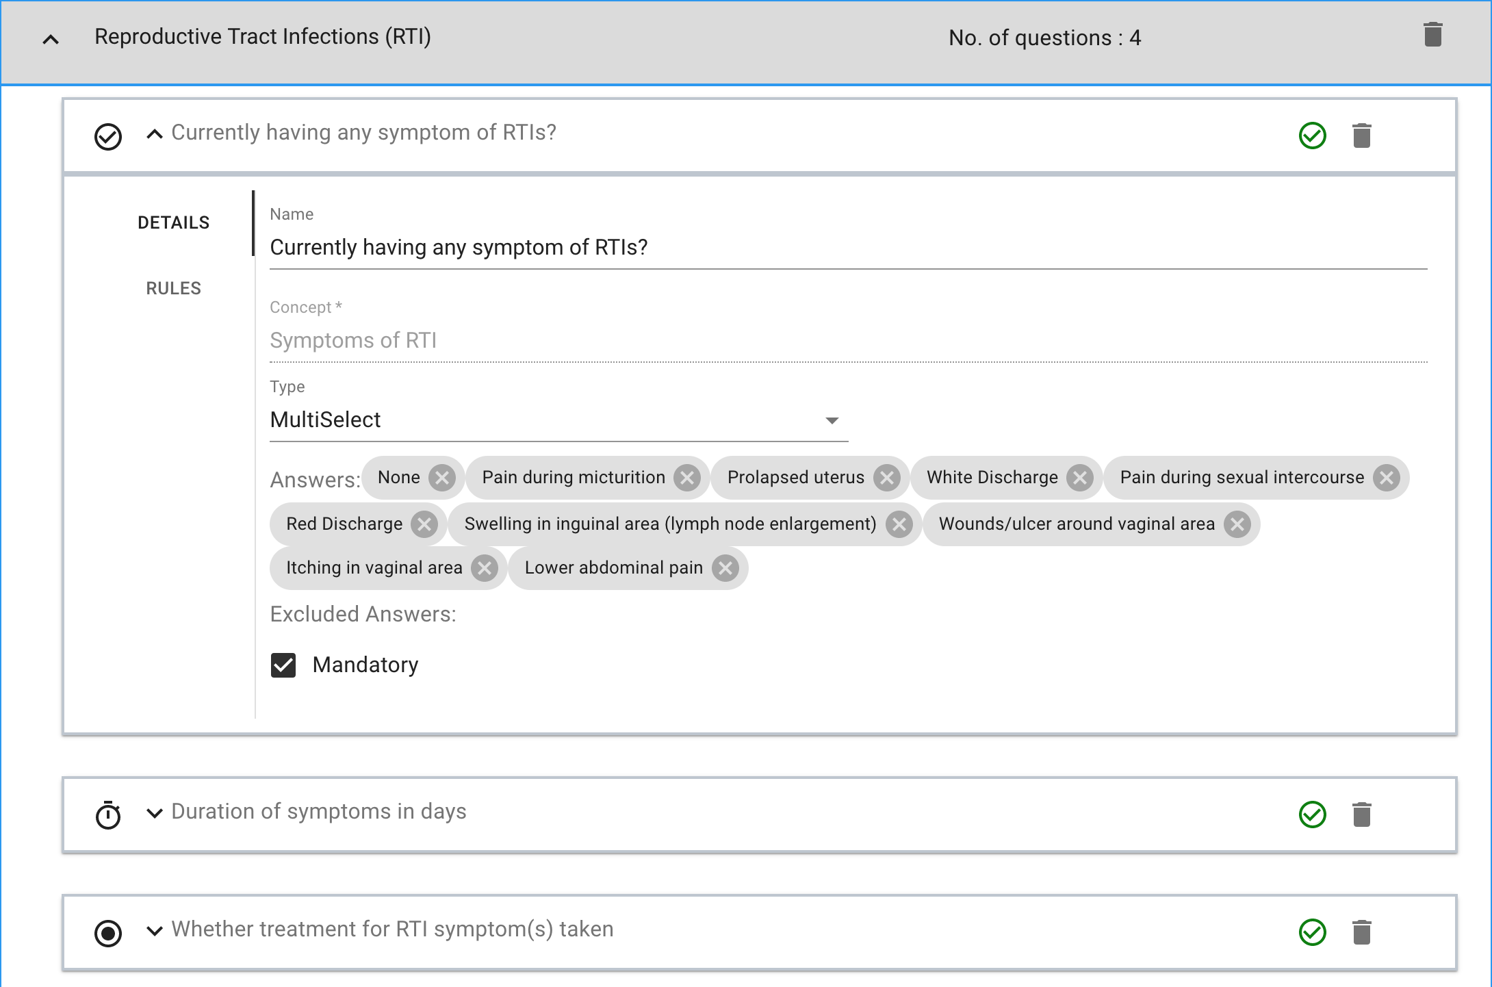Delete the Reproductive Tract Infections group

[x=1432, y=35]
